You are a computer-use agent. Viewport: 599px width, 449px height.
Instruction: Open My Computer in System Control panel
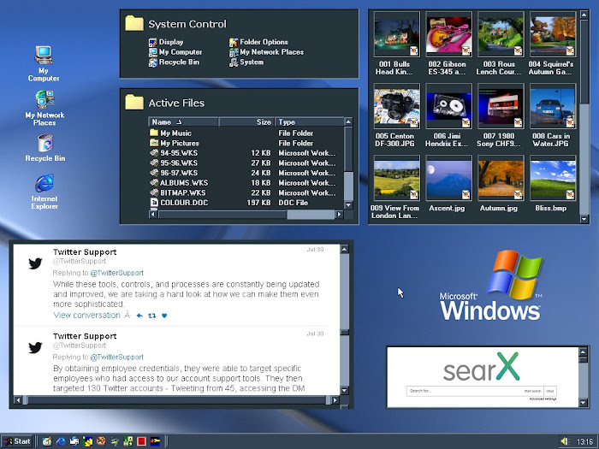click(x=175, y=52)
